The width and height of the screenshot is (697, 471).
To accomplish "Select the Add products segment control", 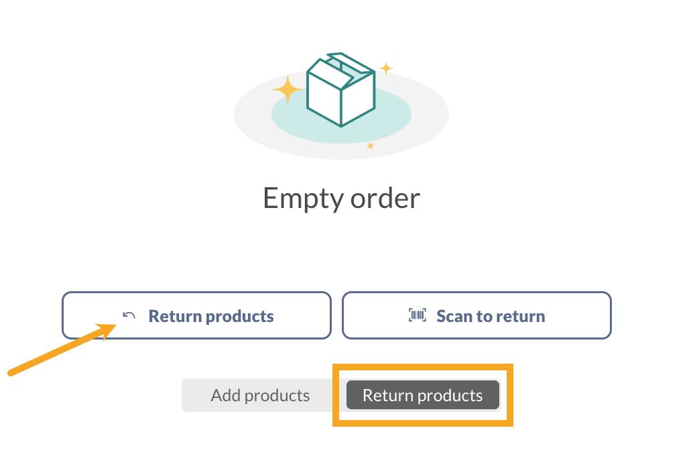I will [x=260, y=395].
